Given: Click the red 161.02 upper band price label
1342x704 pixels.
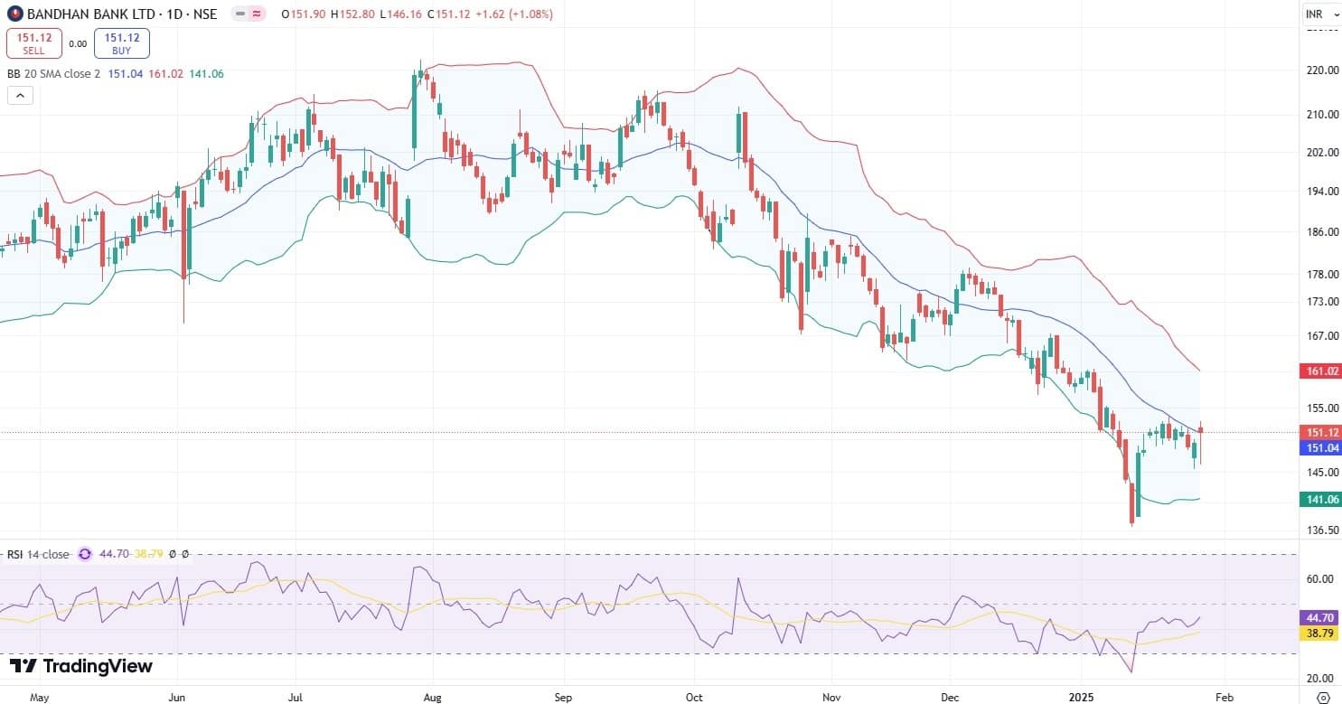Looking at the screenshot, I should tap(1319, 371).
